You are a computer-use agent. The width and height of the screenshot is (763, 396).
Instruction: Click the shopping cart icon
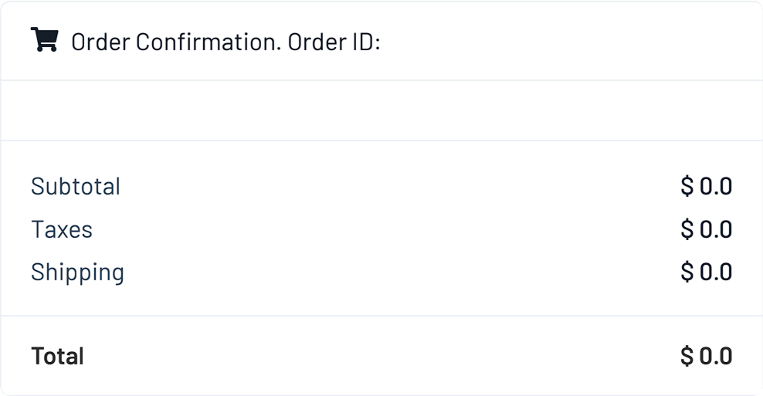[x=44, y=39]
